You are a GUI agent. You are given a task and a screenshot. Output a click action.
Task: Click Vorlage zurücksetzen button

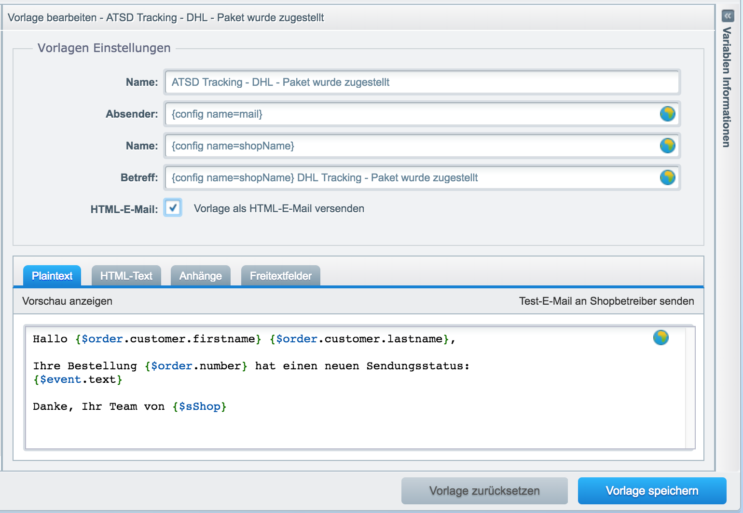coord(484,491)
